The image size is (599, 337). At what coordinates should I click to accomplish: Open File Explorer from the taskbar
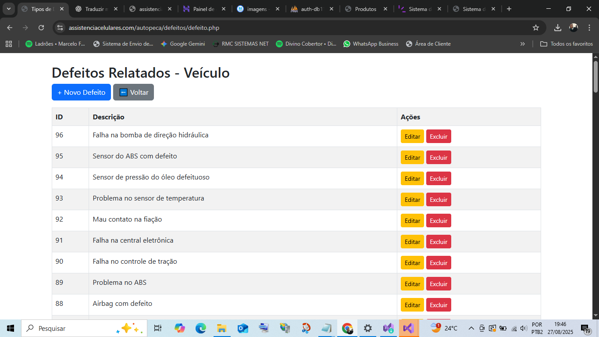221,328
